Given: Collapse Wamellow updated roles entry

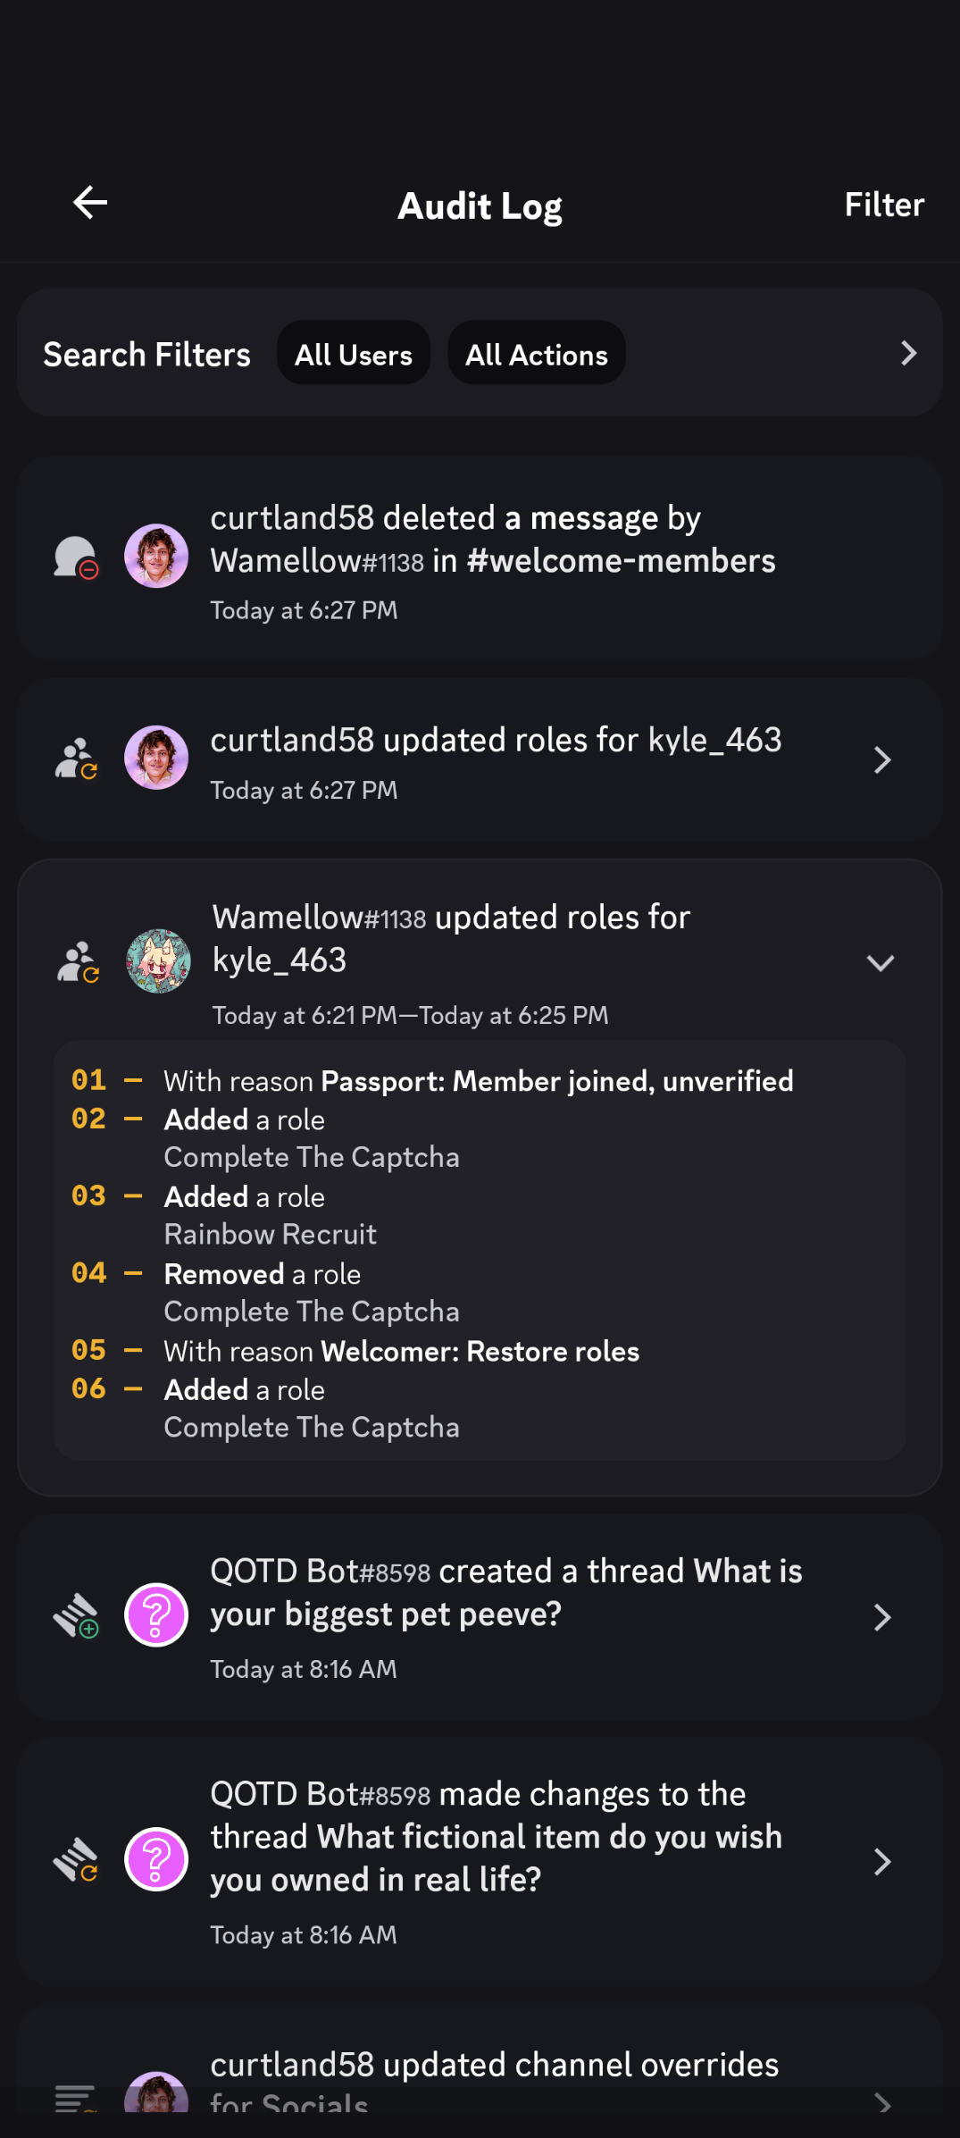Looking at the screenshot, I should pyautogui.click(x=880, y=962).
